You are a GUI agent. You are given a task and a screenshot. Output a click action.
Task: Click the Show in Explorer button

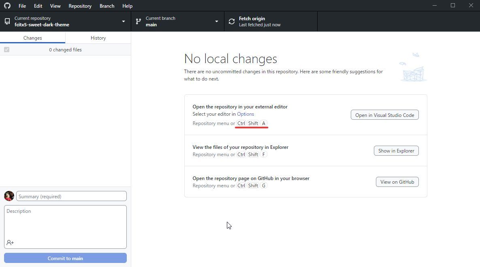396,150
